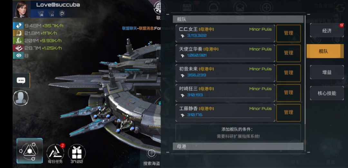The width and height of the screenshot is (348, 168).
Task: Open the chat speech bubble icon
Action: coord(21,80)
